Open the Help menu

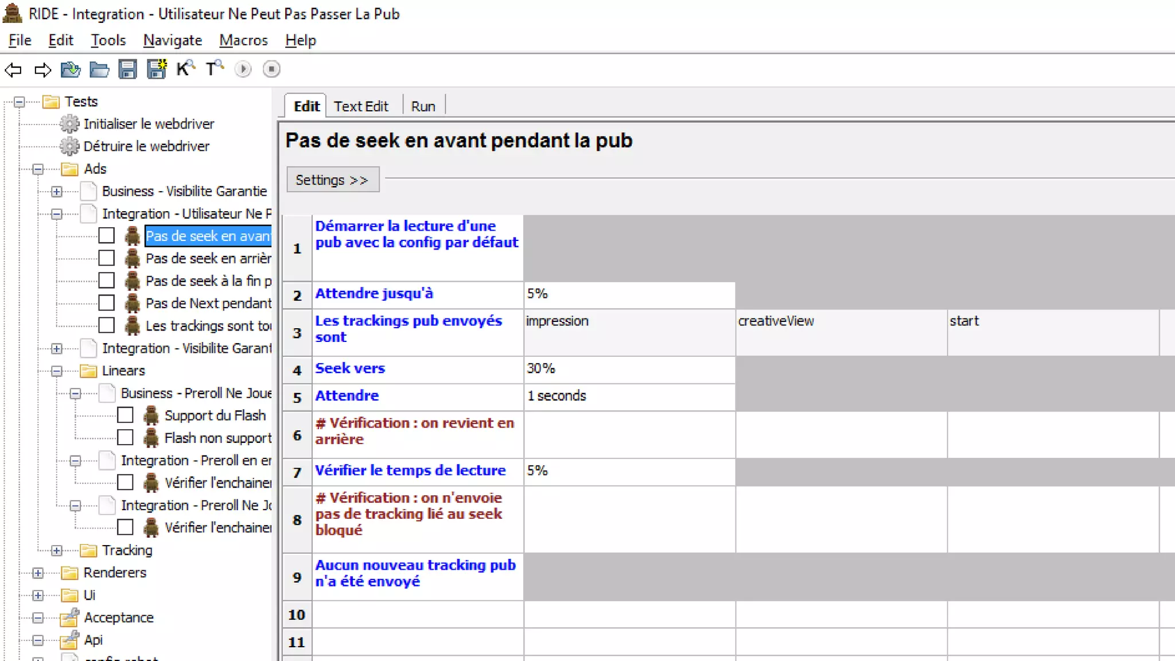301,40
